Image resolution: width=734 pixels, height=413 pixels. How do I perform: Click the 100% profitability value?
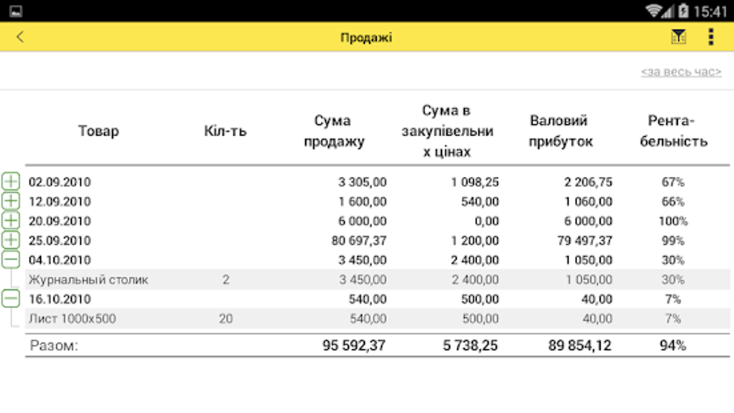click(673, 221)
